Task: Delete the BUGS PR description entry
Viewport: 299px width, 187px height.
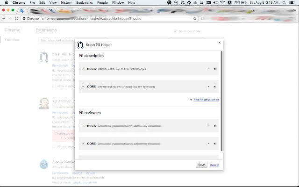Action: (x=215, y=69)
